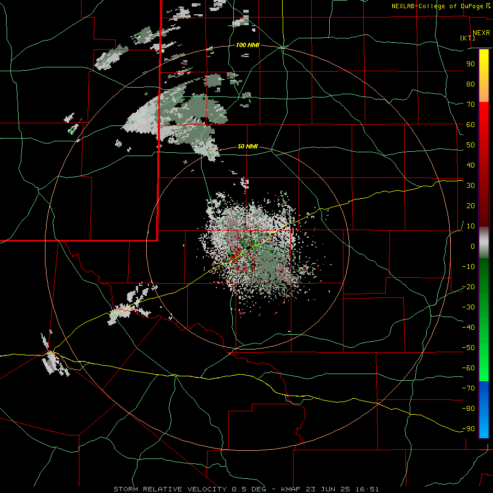This screenshot has height=493, width=493.
Task: Click the STORM RELATIVE VELOCITY caption at the bottom
Action: [246, 489]
